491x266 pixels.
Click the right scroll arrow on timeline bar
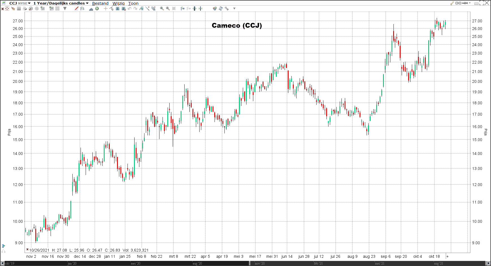click(488, 263)
